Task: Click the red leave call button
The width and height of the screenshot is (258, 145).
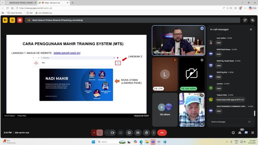Action: click(x=162, y=133)
